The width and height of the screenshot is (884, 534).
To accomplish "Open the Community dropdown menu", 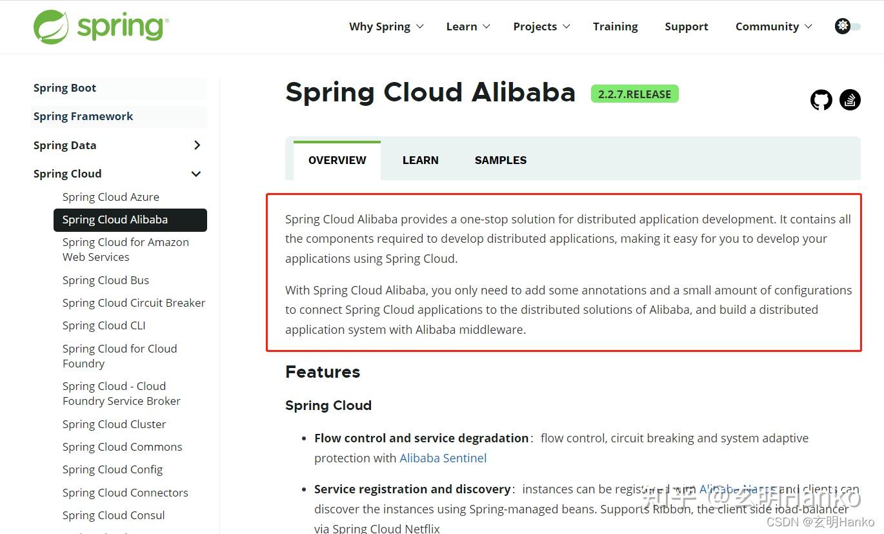I will [774, 26].
